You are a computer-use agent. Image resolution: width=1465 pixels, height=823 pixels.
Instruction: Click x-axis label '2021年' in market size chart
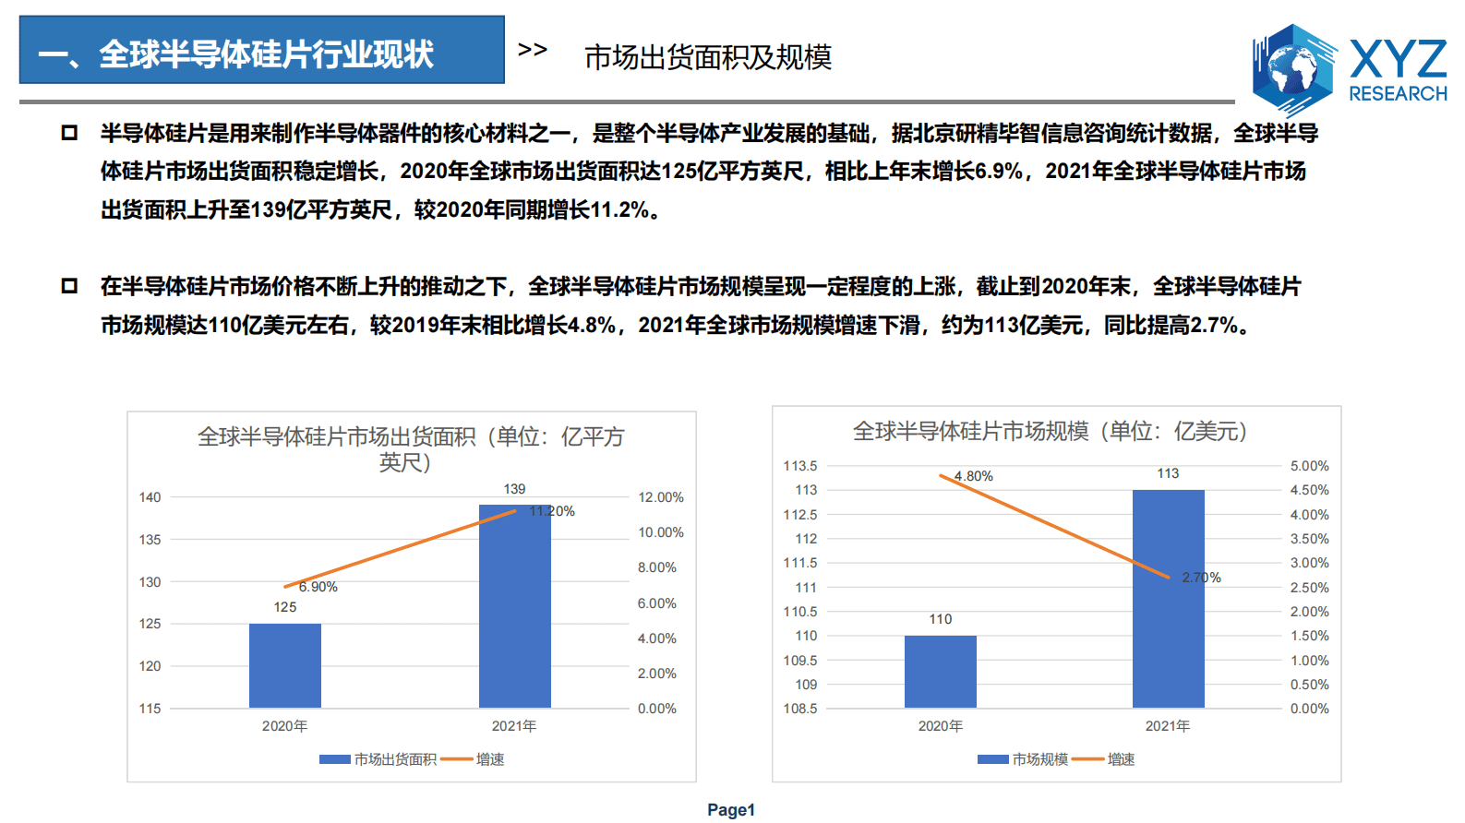tap(1168, 726)
